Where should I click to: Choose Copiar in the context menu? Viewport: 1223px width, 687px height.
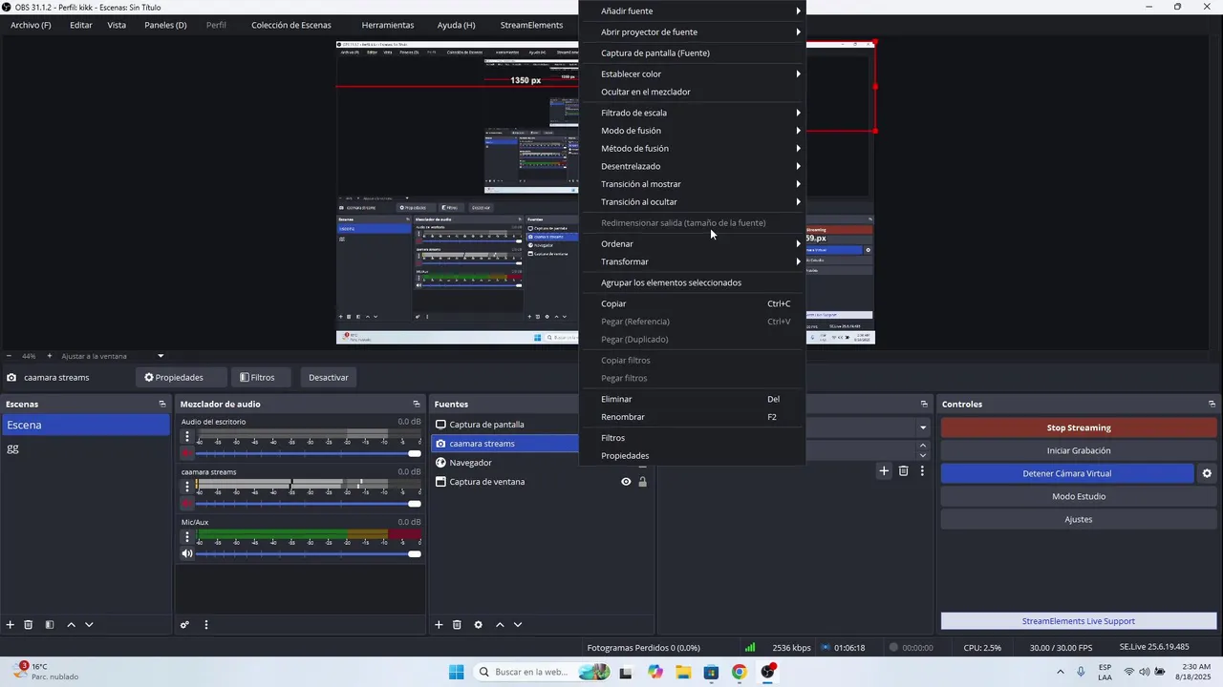click(x=693, y=303)
